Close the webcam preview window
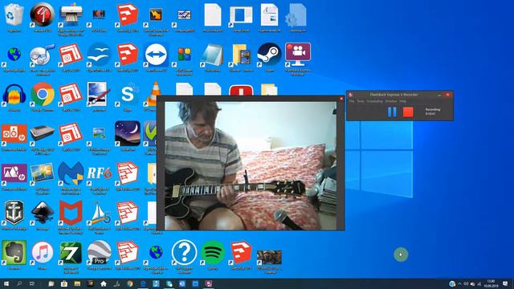This screenshot has height=289, width=514. coord(341,99)
